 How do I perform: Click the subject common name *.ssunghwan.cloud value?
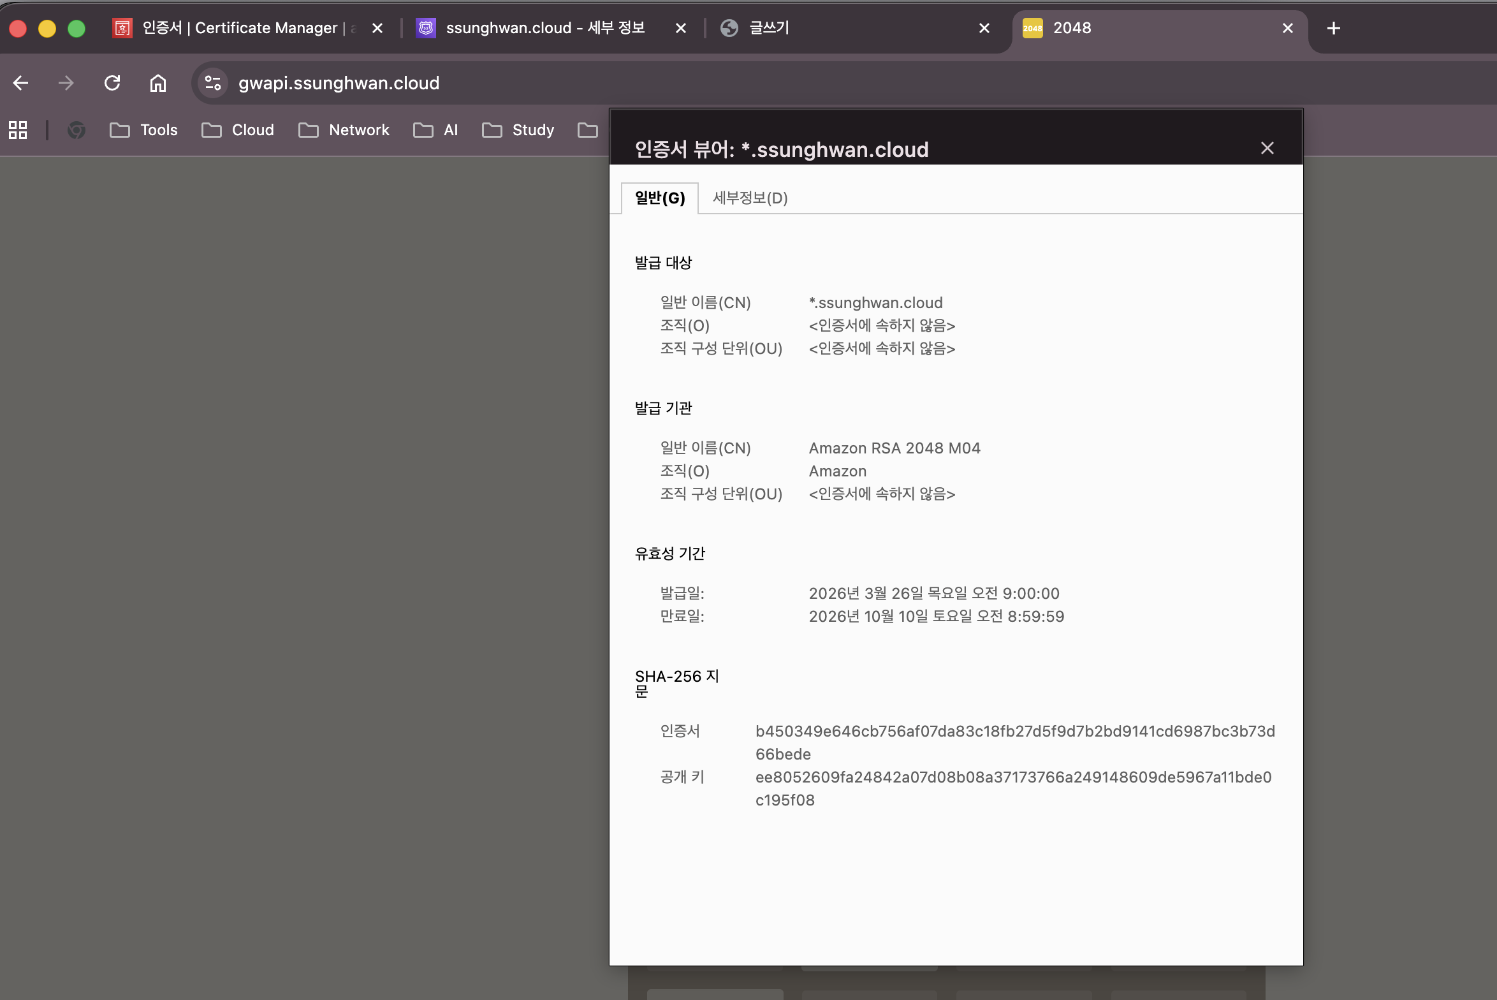876,303
